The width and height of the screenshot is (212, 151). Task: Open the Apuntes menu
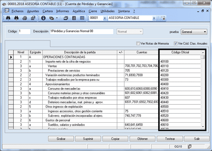[33, 11]
